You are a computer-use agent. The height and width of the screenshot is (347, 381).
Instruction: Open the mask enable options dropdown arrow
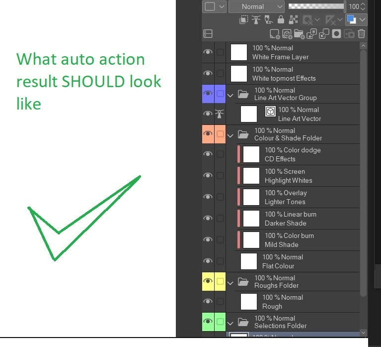[x=317, y=20]
